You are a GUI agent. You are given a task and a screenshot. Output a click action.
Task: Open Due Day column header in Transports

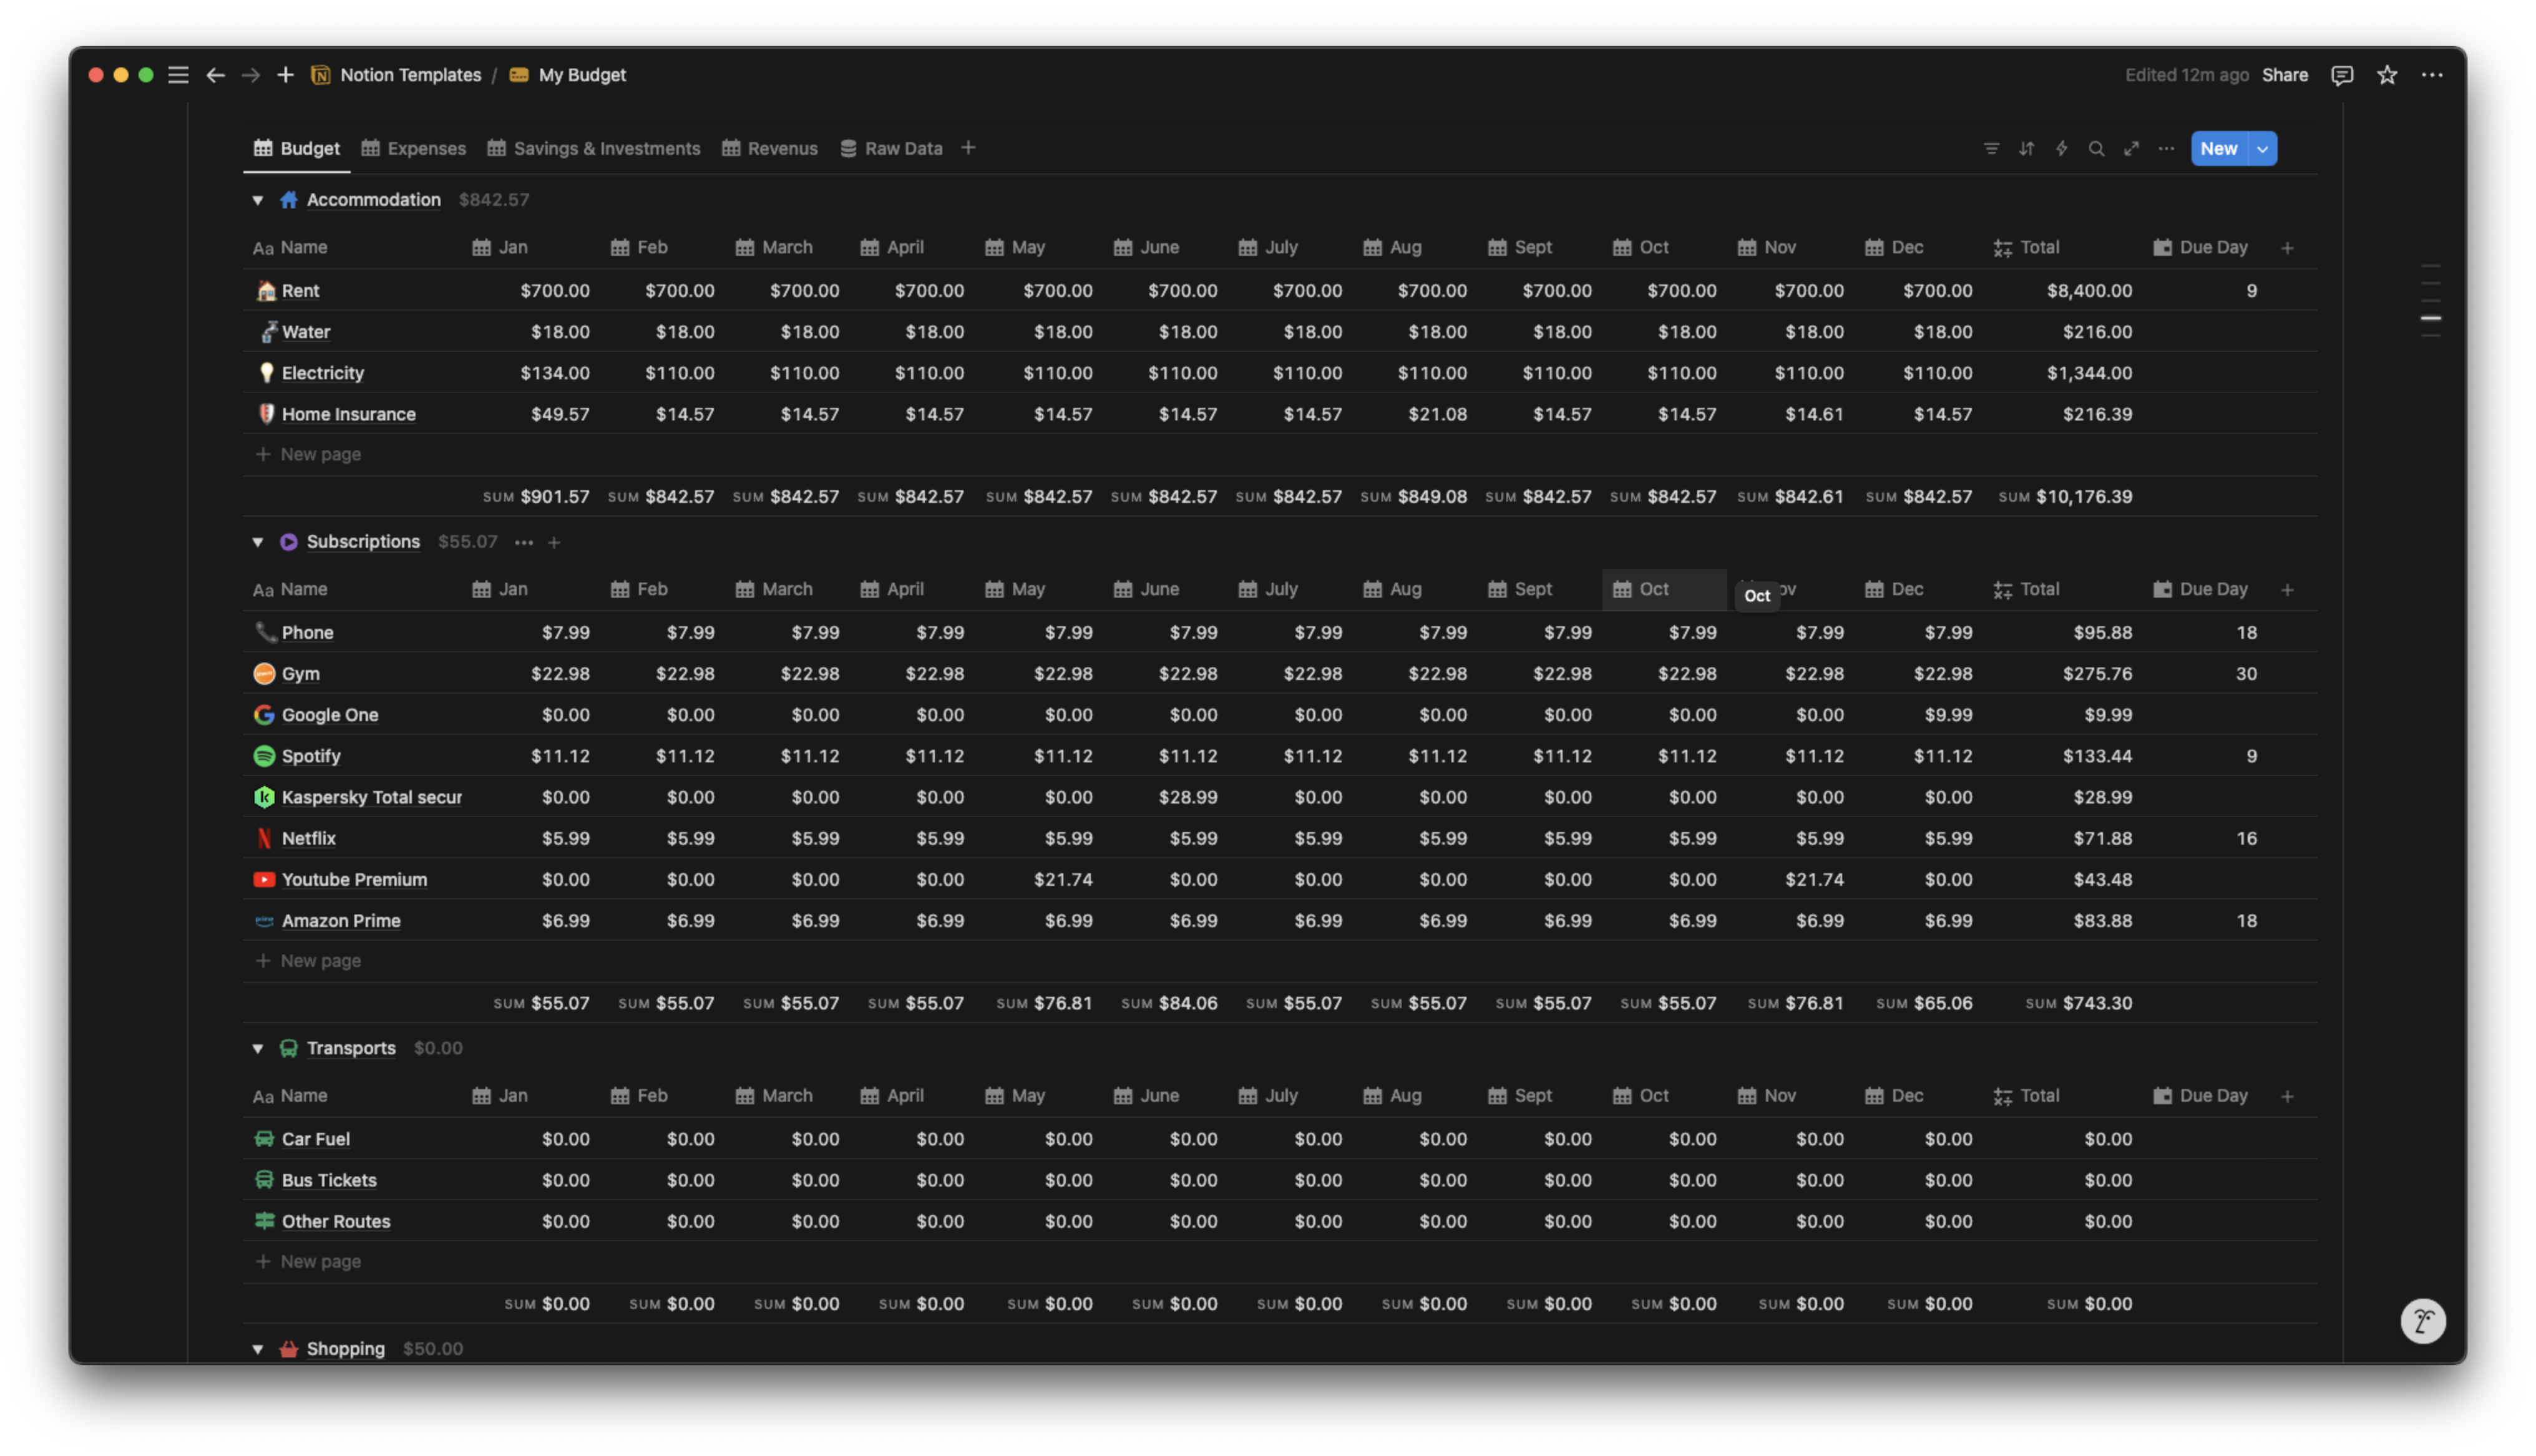(x=2200, y=1096)
